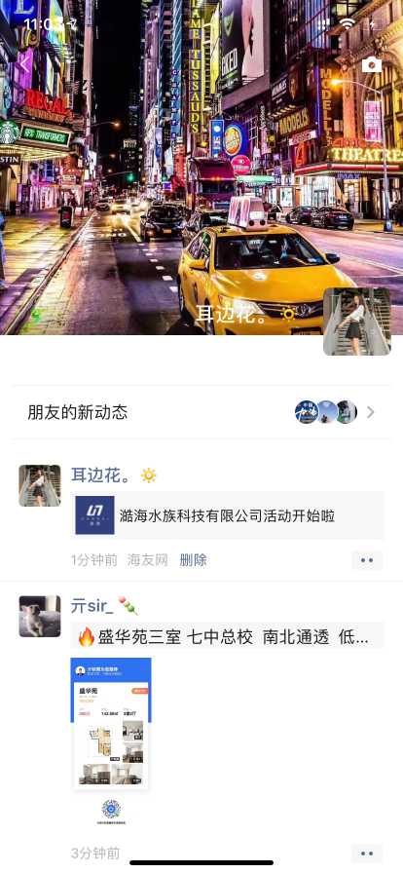The image size is (403, 873).
Task: Open 耳边花's avatar in the first post
Action: pyautogui.click(x=40, y=485)
